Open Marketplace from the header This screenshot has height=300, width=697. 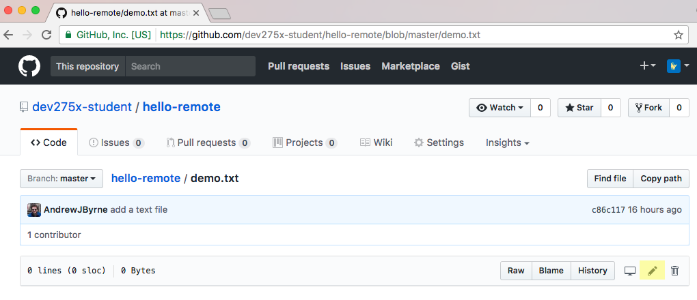coord(411,66)
